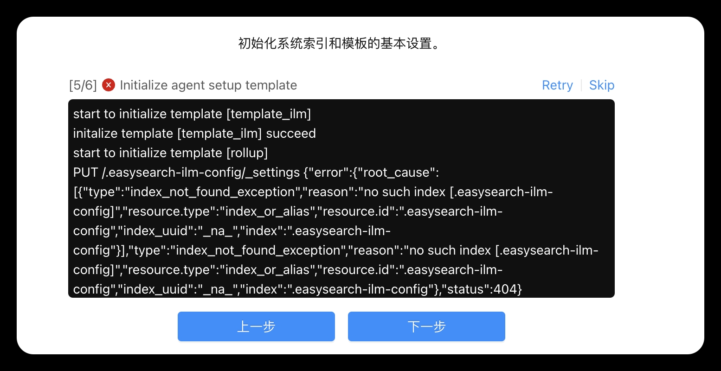This screenshot has height=371, width=721.
Task: Click the blue previous-step button
Action: tap(256, 326)
